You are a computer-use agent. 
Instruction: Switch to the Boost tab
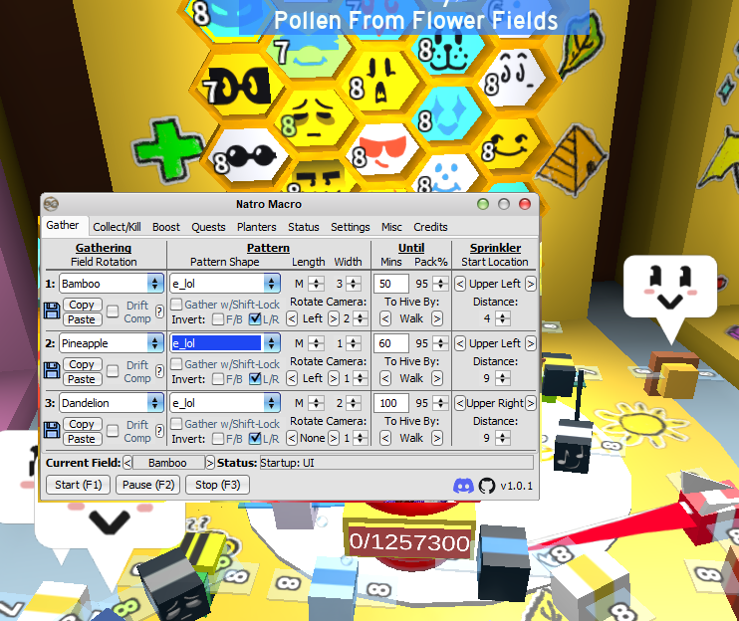pyautogui.click(x=166, y=227)
